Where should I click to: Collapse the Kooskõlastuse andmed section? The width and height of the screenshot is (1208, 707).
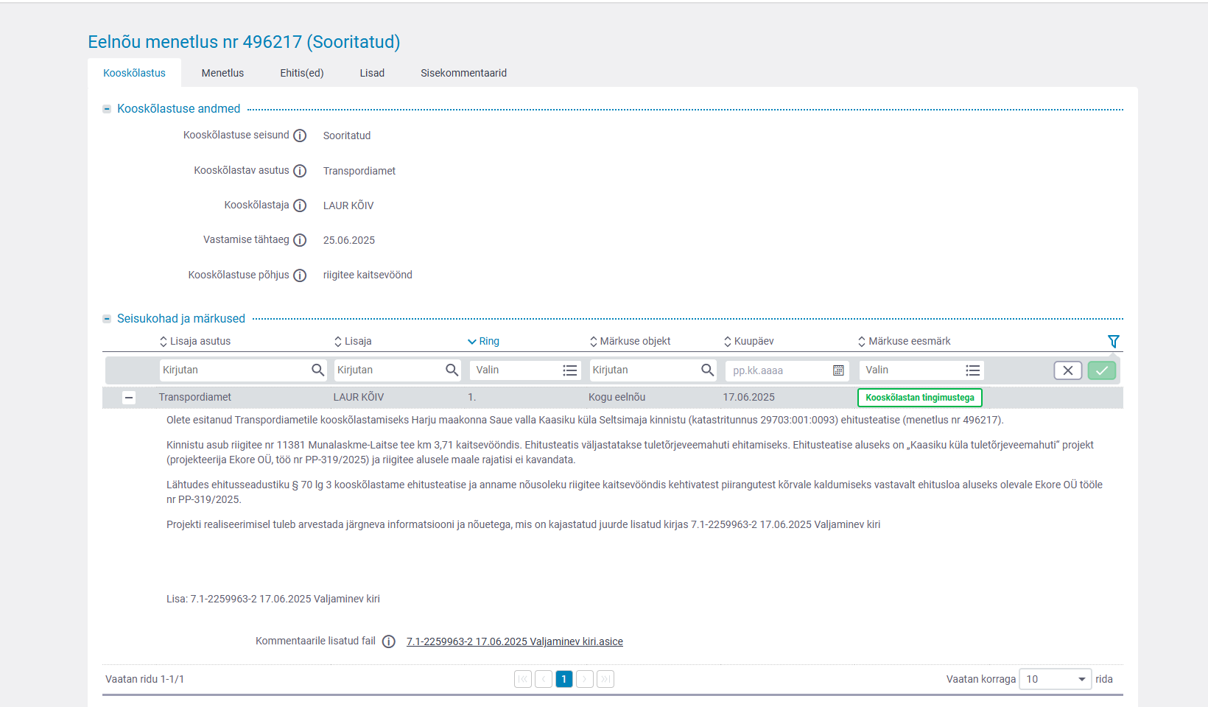coord(107,109)
